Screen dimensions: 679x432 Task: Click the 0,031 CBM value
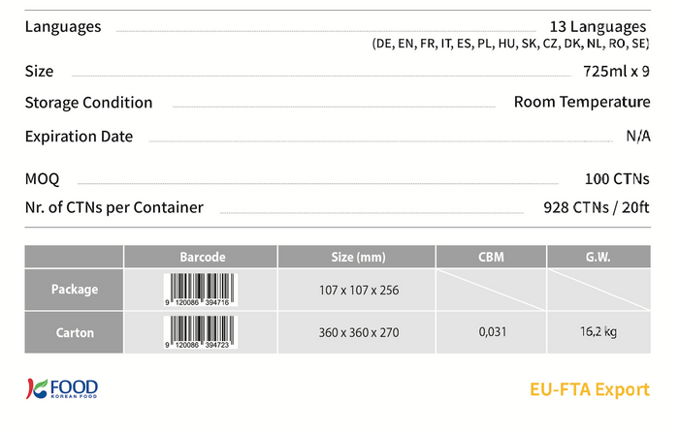coord(493,331)
